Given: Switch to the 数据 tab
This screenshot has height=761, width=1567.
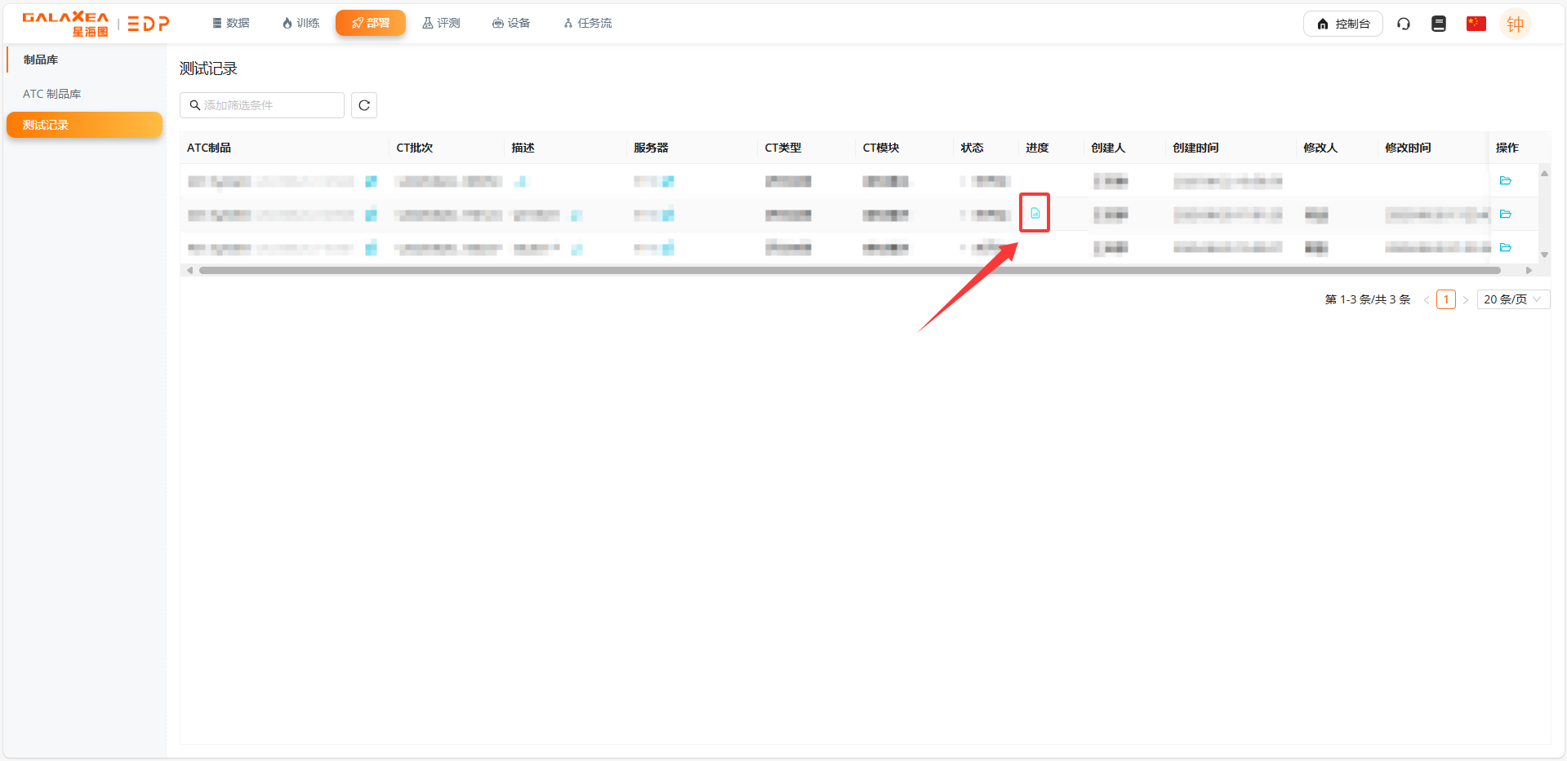Looking at the screenshot, I should (231, 23).
